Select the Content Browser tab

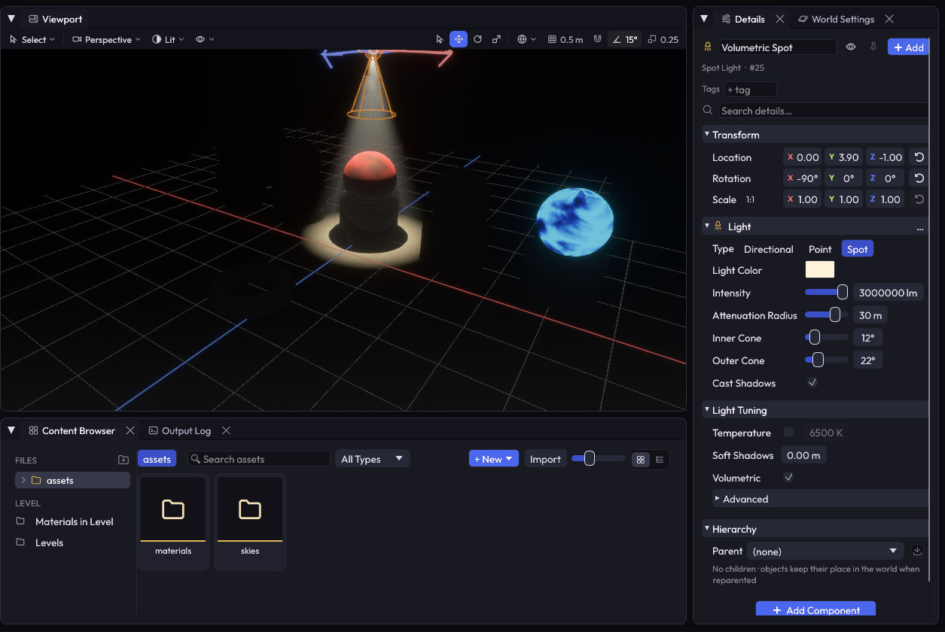pos(72,430)
